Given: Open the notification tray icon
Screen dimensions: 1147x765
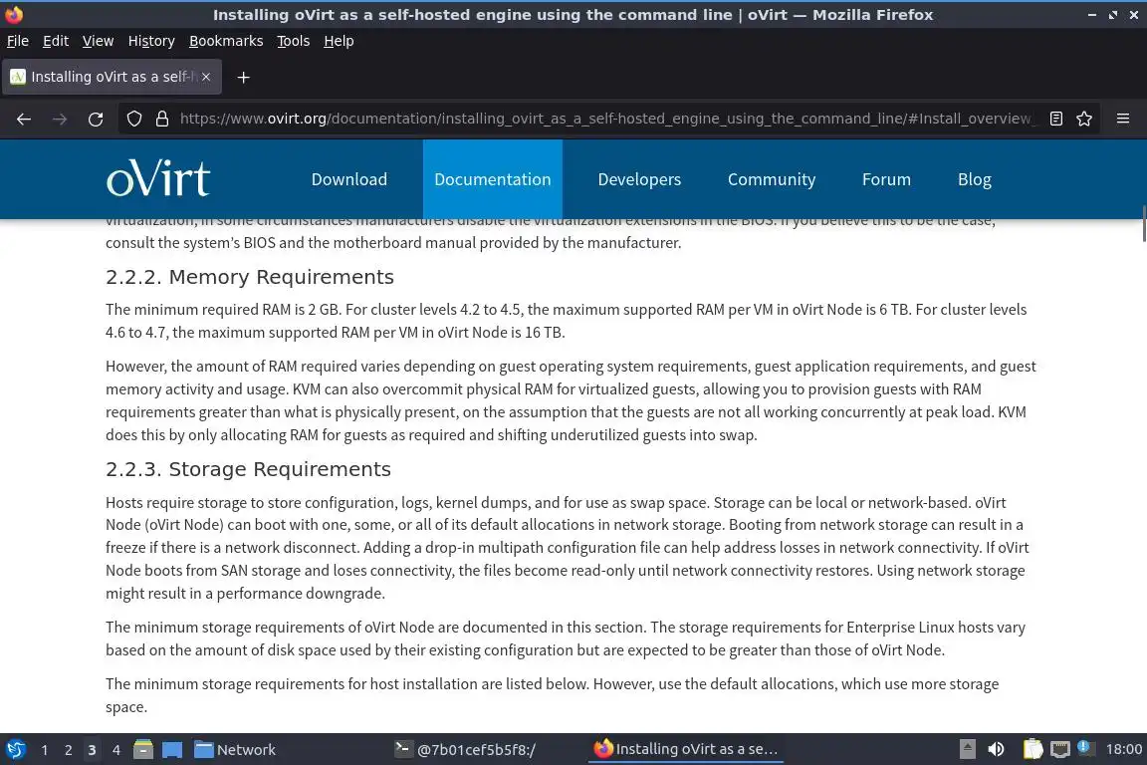Looking at the screenshot, I should coord(1085,748).
